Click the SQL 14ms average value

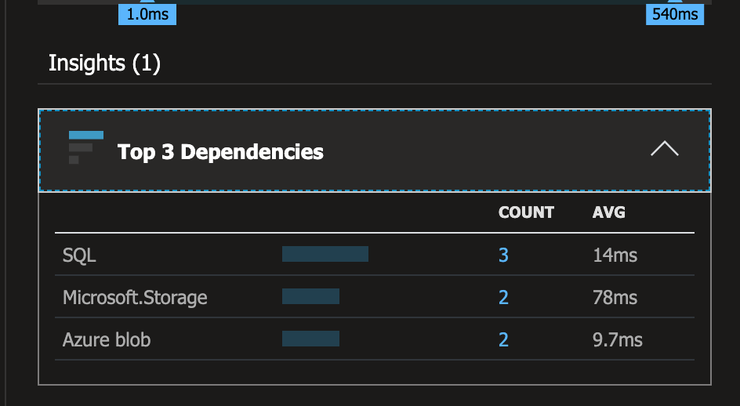click(x=615, y=256)
